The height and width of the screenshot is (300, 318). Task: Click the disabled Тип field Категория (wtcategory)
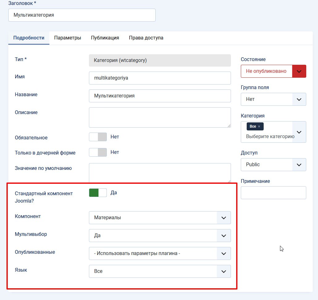point(160,60)
